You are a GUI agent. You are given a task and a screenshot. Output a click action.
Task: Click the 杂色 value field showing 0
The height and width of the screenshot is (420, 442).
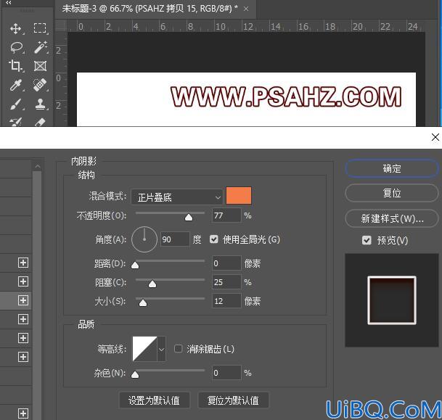click(226, 373)
